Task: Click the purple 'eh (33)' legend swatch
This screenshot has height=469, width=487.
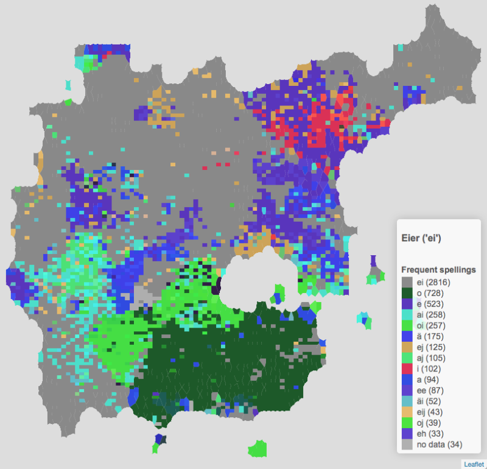Action: click(x=407, y=434)
